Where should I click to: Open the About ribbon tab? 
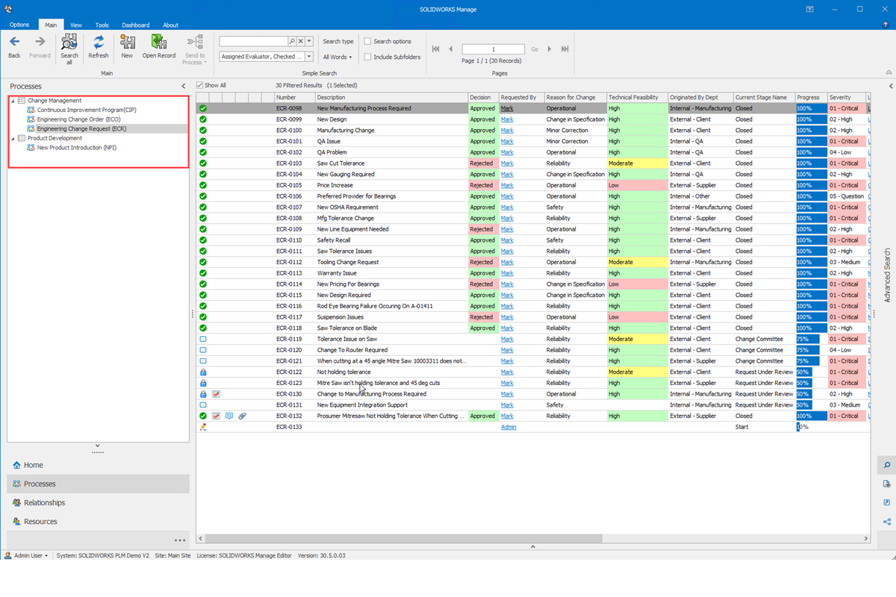coord(171,25)
